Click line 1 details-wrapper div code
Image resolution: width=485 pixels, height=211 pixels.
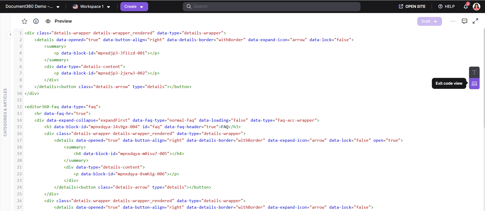pos(125,33)
